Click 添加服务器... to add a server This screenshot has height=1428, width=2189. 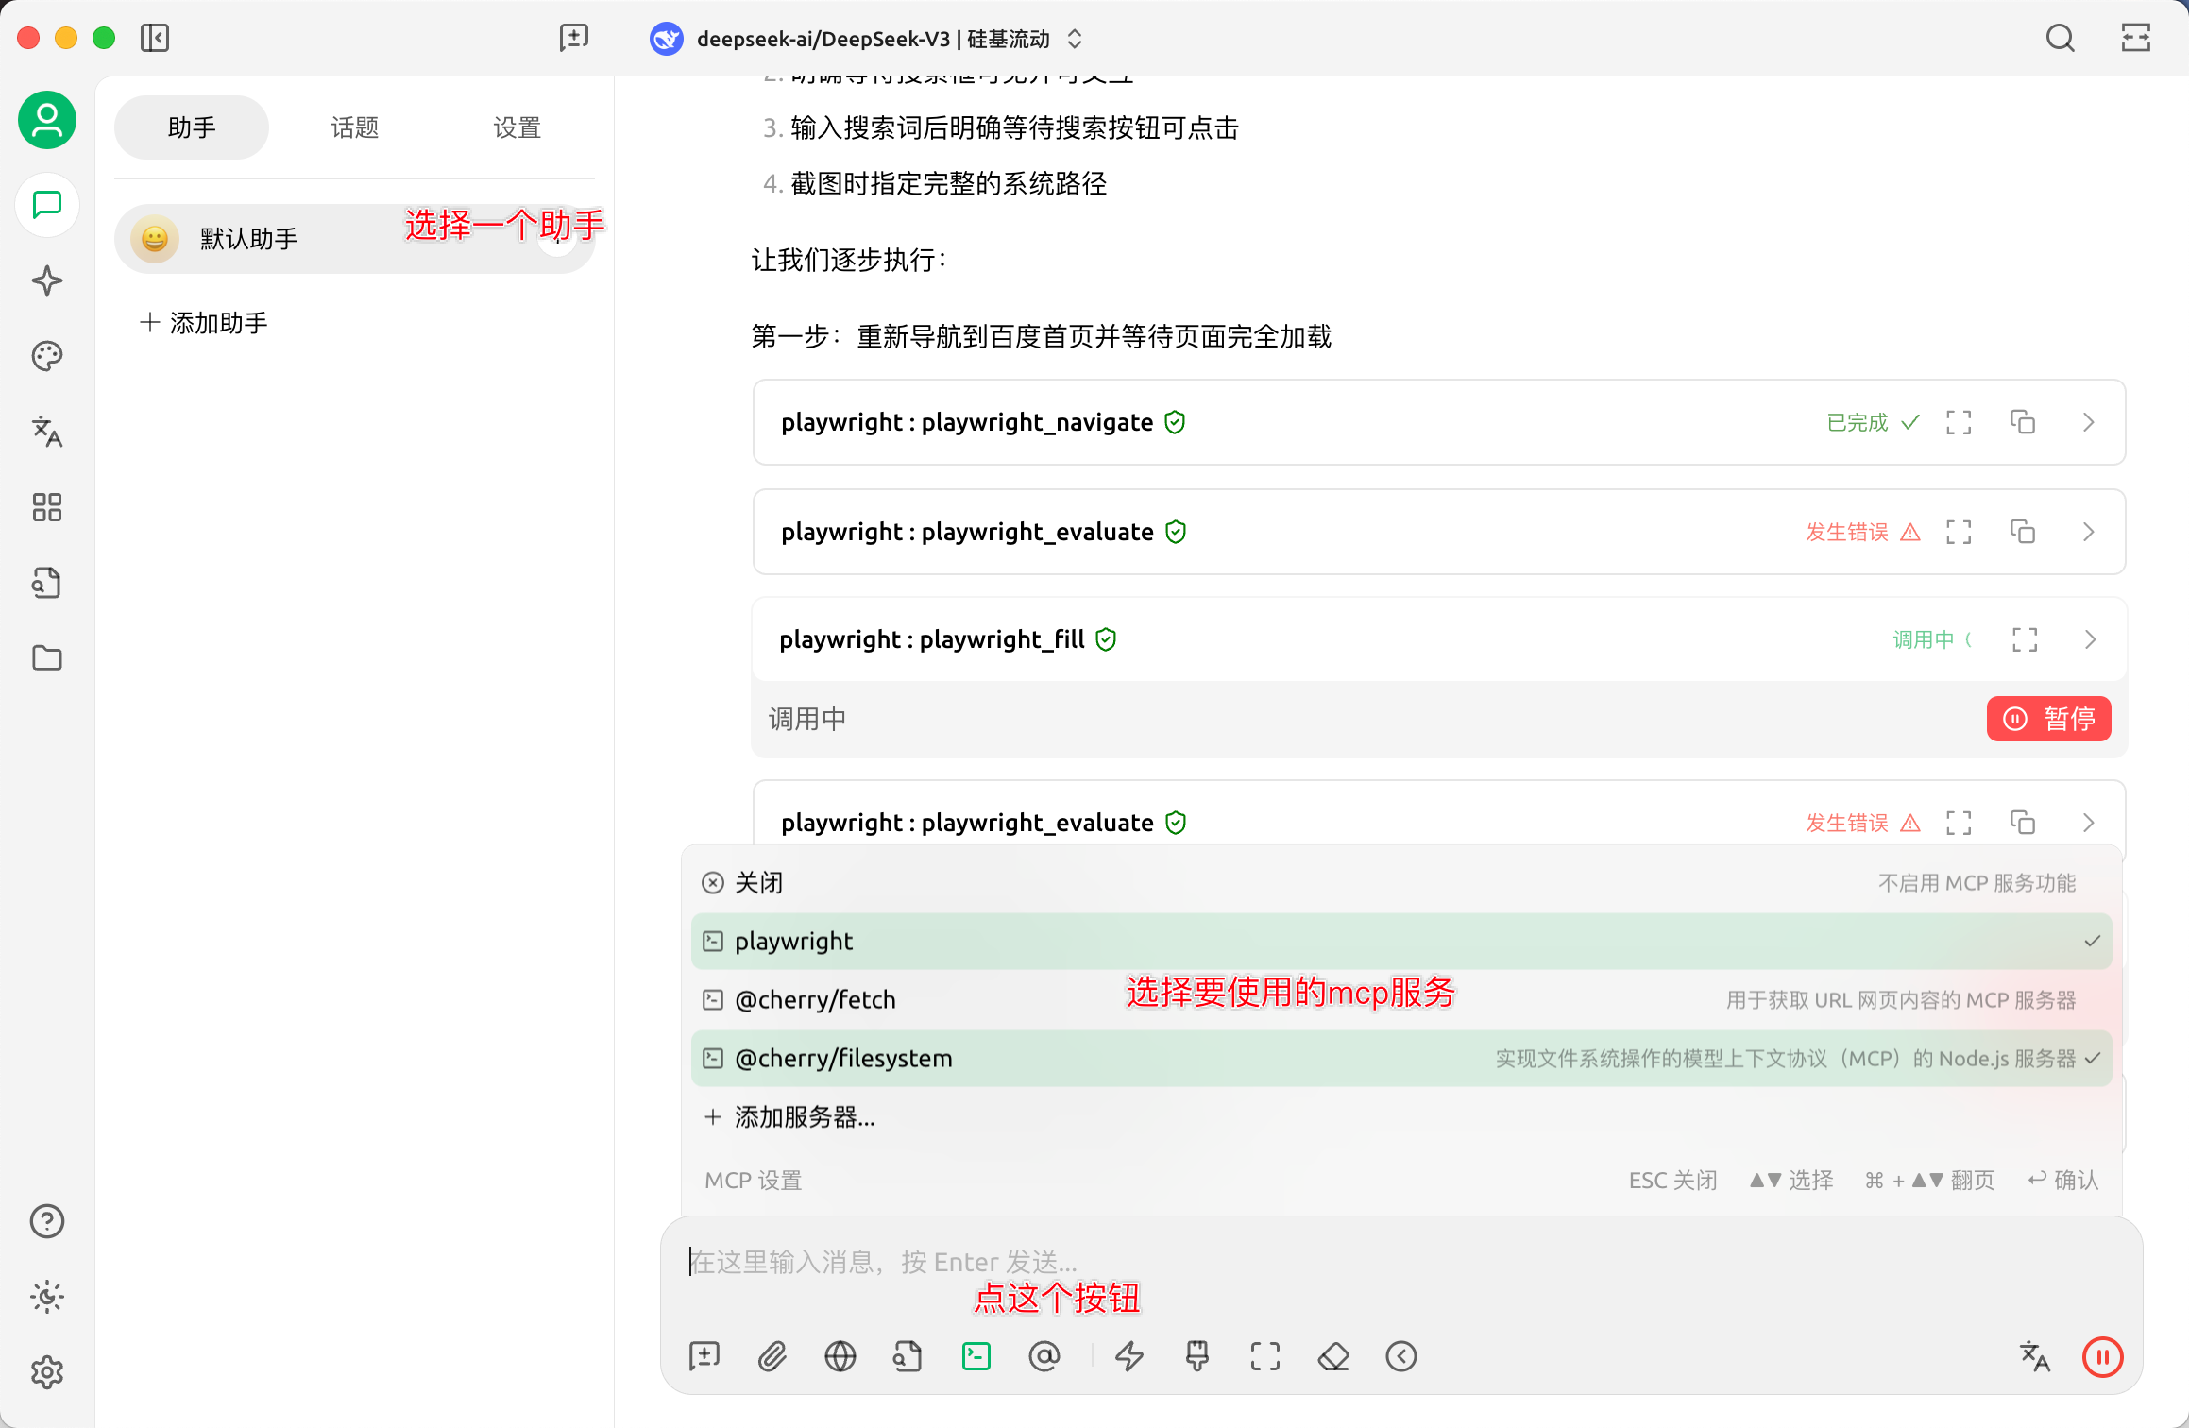pyautogui.click(x=1401, y=1116)
